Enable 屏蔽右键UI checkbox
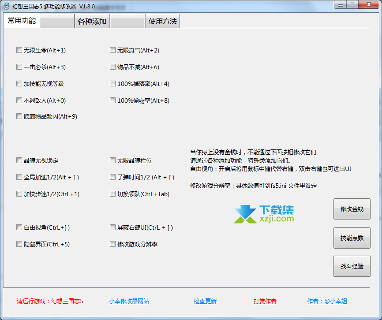382x320 pixels. tap(112, 227)
